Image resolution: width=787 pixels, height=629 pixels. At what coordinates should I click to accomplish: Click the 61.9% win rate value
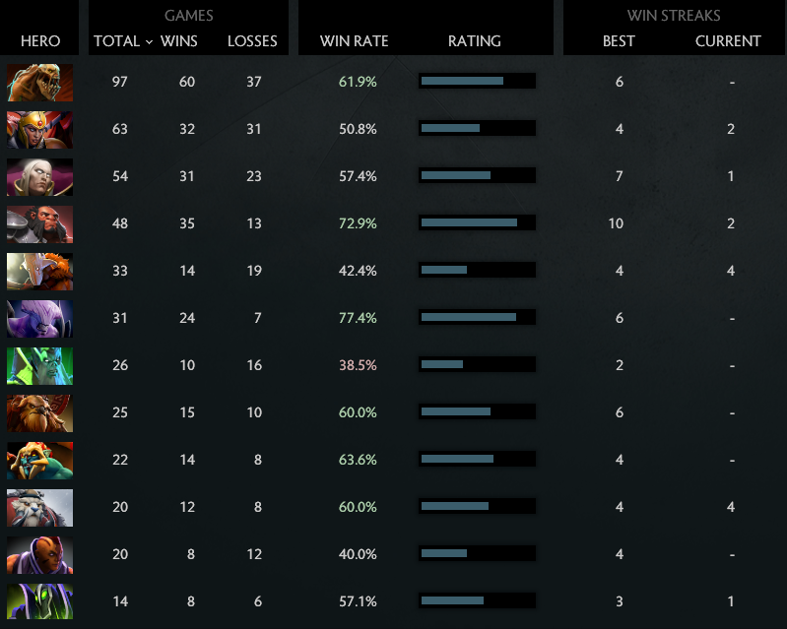pos(358,82)
